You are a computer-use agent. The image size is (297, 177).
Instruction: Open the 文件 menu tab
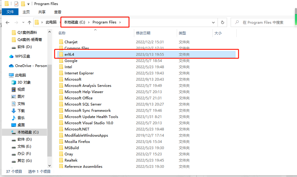click(10, 12)
